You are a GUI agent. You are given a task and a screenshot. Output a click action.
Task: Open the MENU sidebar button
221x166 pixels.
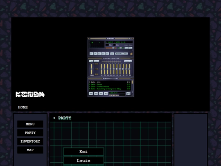[30, 124]
